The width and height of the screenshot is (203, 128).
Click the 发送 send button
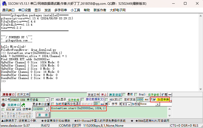click(43, 115)
